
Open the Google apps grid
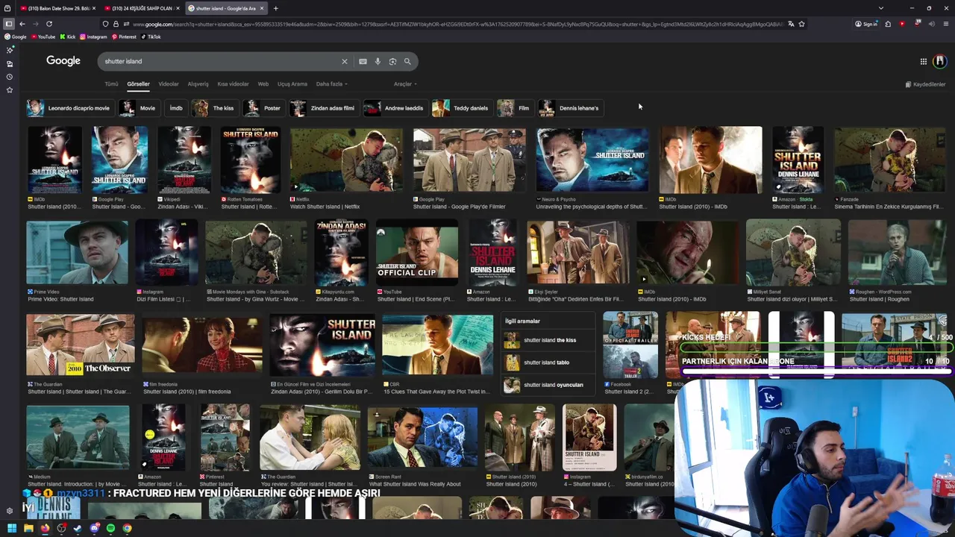tap(924, 61)
